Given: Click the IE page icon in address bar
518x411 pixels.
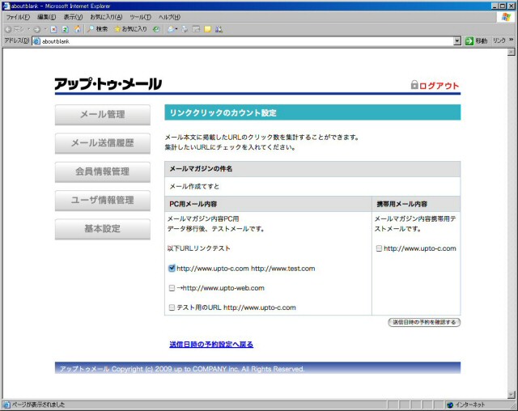Looking at the screenshot, I should pyautogui.click(x=36, y=41).
